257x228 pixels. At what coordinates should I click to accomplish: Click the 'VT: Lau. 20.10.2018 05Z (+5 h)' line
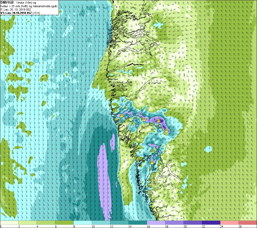[x=20, y=13]
